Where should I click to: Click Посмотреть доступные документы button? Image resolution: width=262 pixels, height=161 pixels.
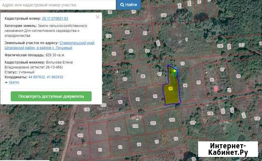pyautogui.click(x=51, y=96)
